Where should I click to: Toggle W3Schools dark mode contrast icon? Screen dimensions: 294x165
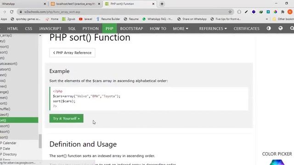pyautogui.click(x=269, y=28)
